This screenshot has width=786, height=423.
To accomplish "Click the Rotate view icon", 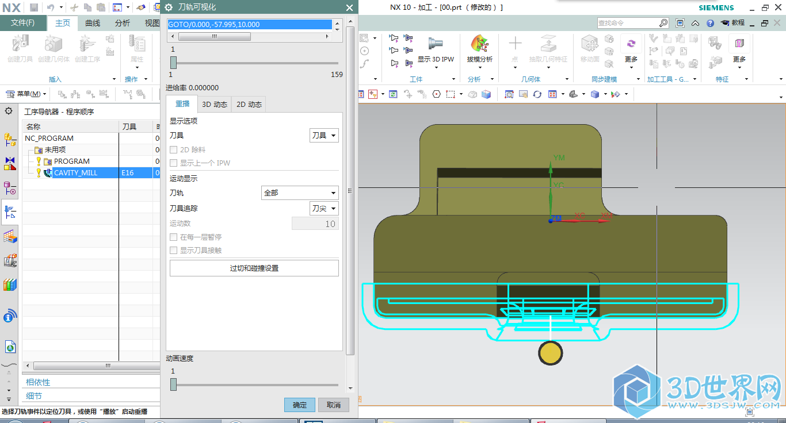I will tap(537, 94).
